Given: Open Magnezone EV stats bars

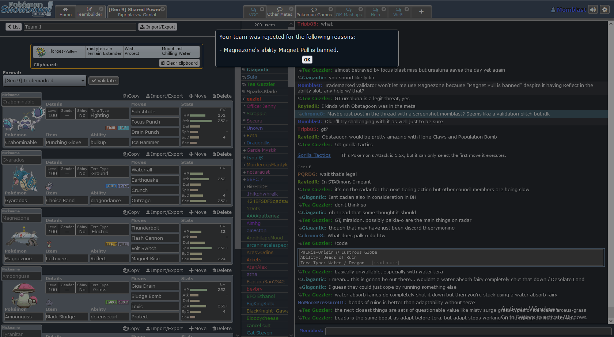Looking at the screenshot, I should coord(206,243).
